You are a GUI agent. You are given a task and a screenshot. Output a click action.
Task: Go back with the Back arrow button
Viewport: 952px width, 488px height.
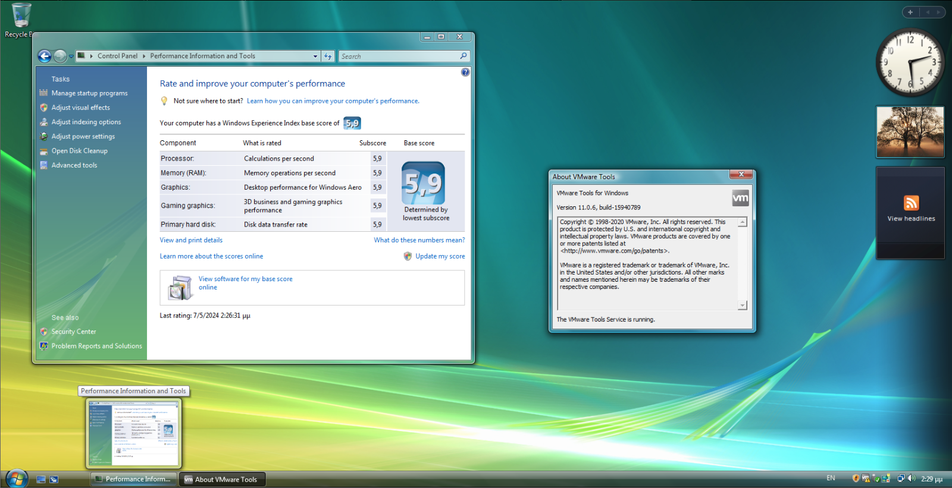(45, 56)
